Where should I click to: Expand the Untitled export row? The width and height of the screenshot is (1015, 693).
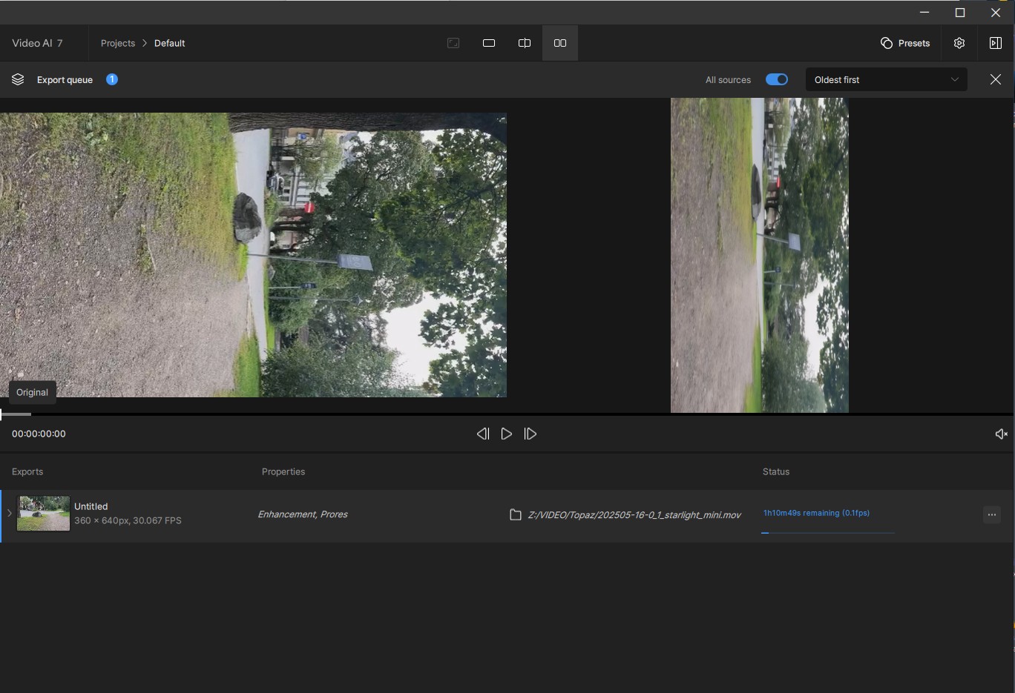click(10, 514)
